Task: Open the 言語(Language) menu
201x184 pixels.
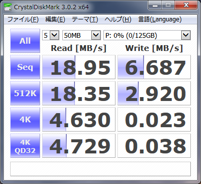Action: pos(160,19)
